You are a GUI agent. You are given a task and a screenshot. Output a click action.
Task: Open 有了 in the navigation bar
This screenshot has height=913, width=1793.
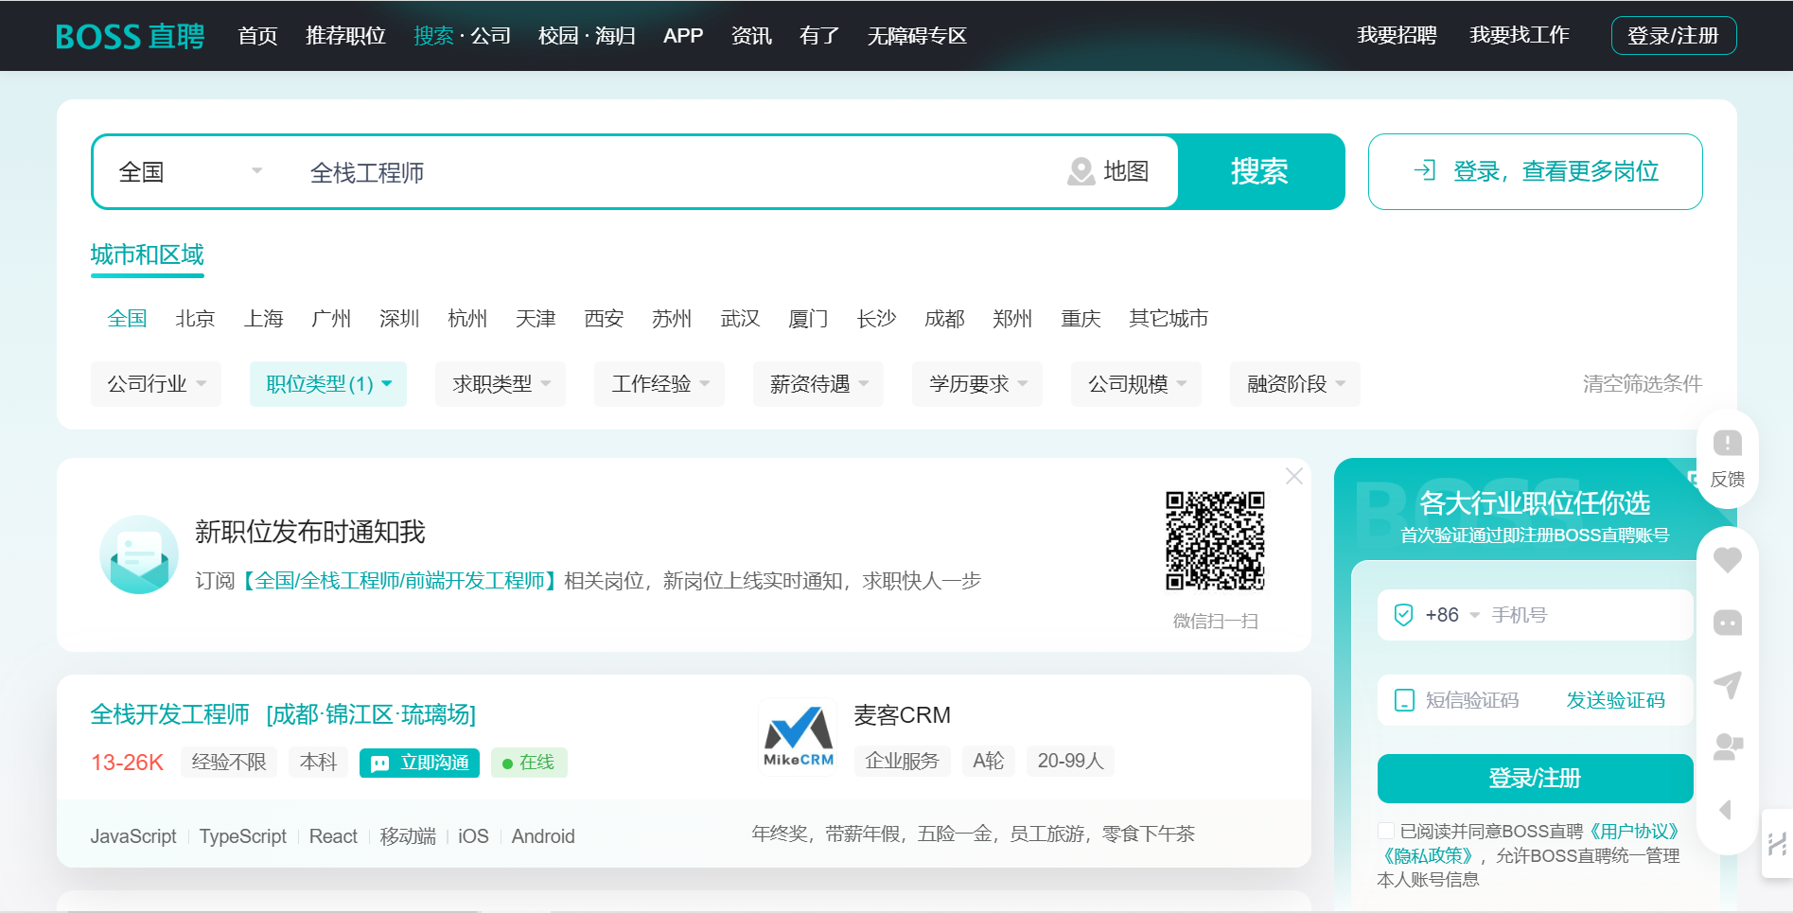click(x=819, y=36)
